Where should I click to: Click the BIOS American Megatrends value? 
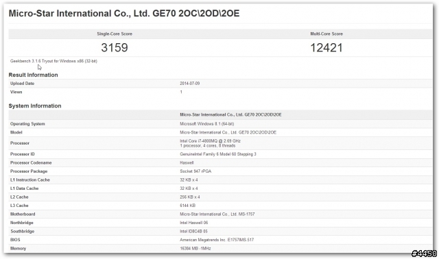217,240
